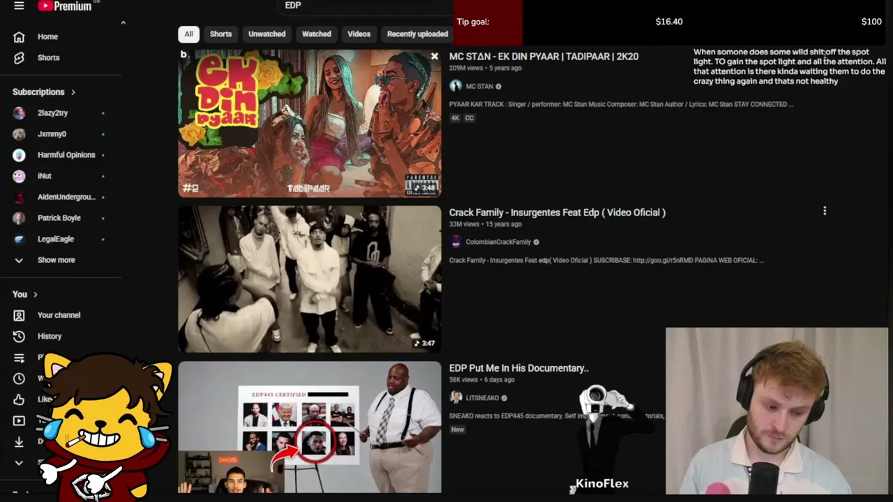This screenshot has width=893, height=502.
Task: Open AidenUndergrou... channel avatar
Action: [x=19, y=197]
